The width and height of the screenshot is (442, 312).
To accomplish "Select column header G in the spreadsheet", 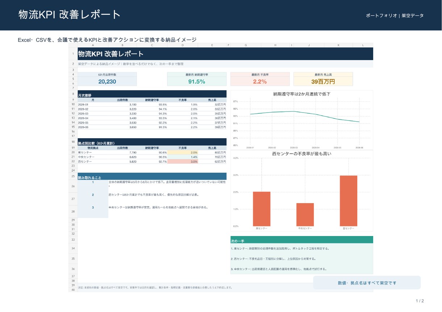I will (246, 45).
